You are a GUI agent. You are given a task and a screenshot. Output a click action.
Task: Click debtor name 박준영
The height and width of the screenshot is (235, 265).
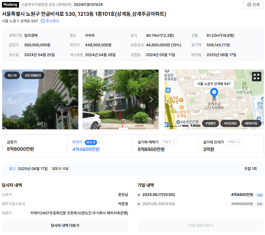click(123, 204)
